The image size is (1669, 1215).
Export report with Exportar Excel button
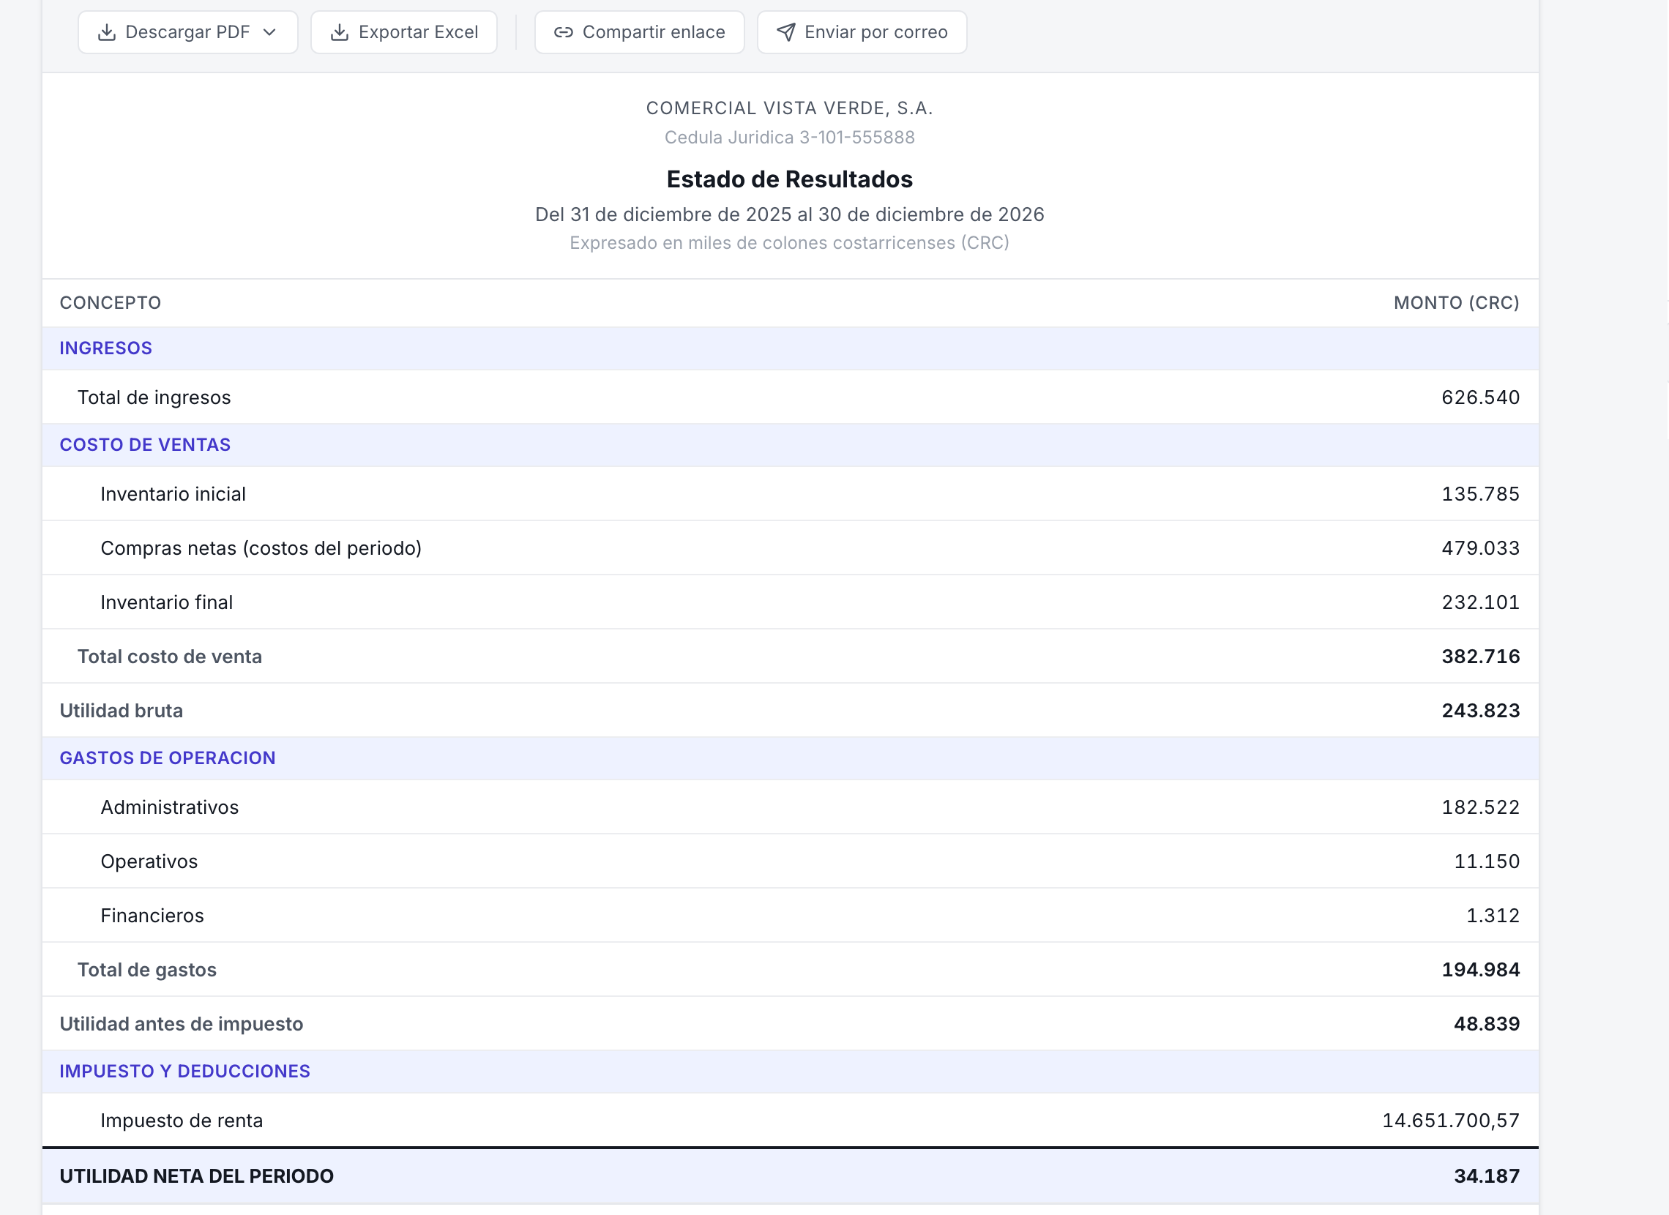pyautogui.click(x=404, y=32)
